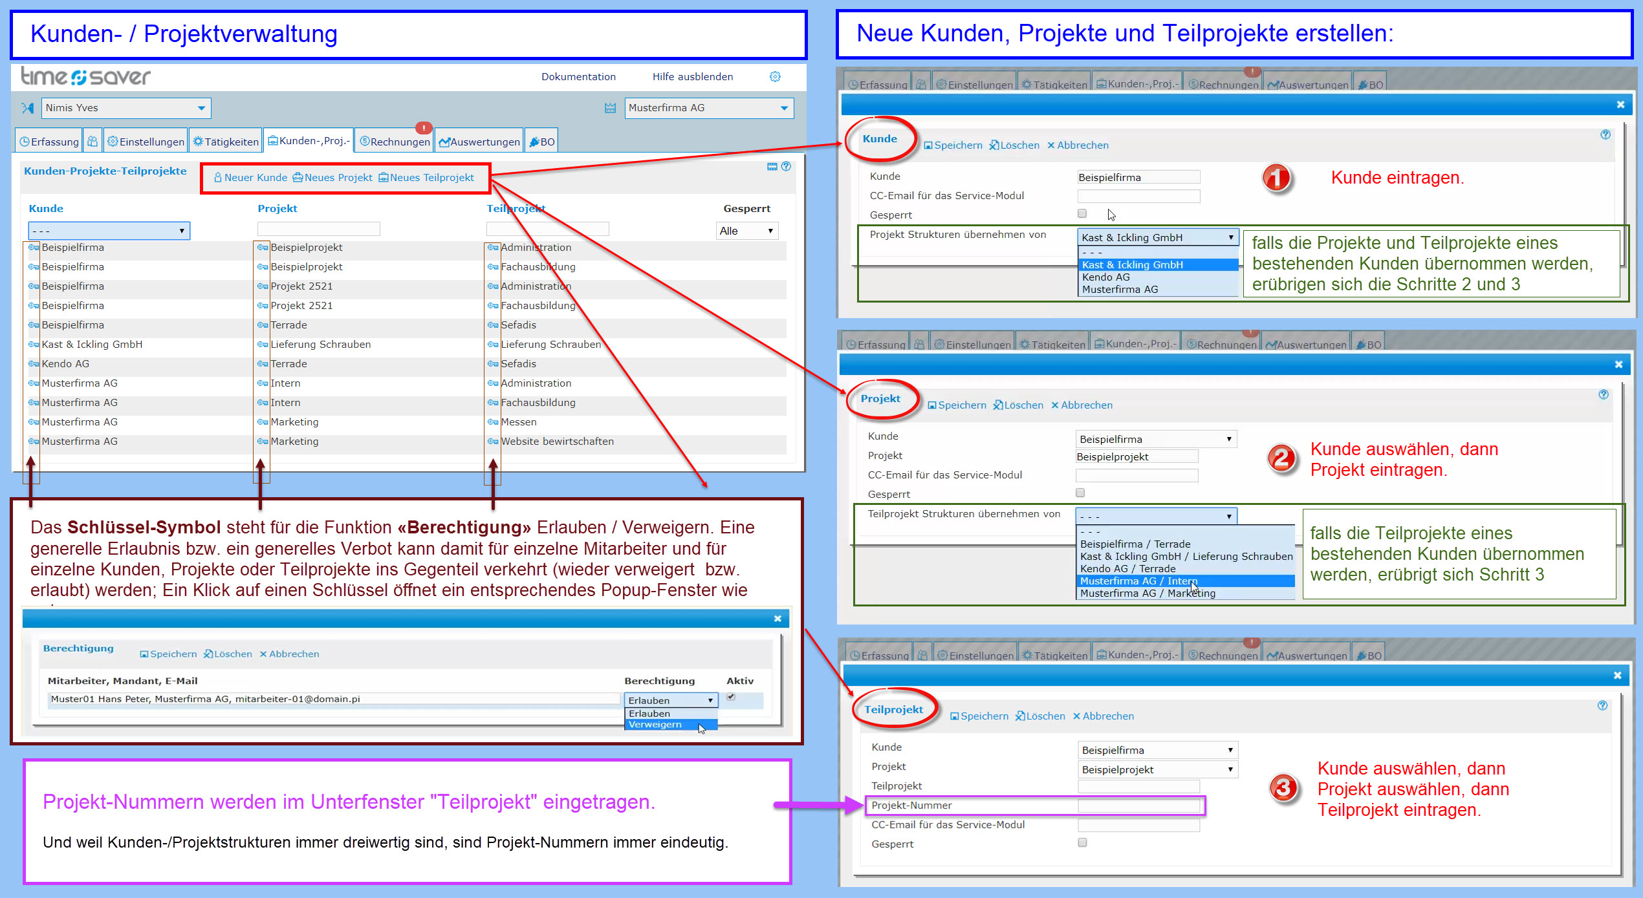Open the Projekt dropdown in the Teilprojekt dialog
Viewport: 1643px width, 898px height.
[1158, 769]
